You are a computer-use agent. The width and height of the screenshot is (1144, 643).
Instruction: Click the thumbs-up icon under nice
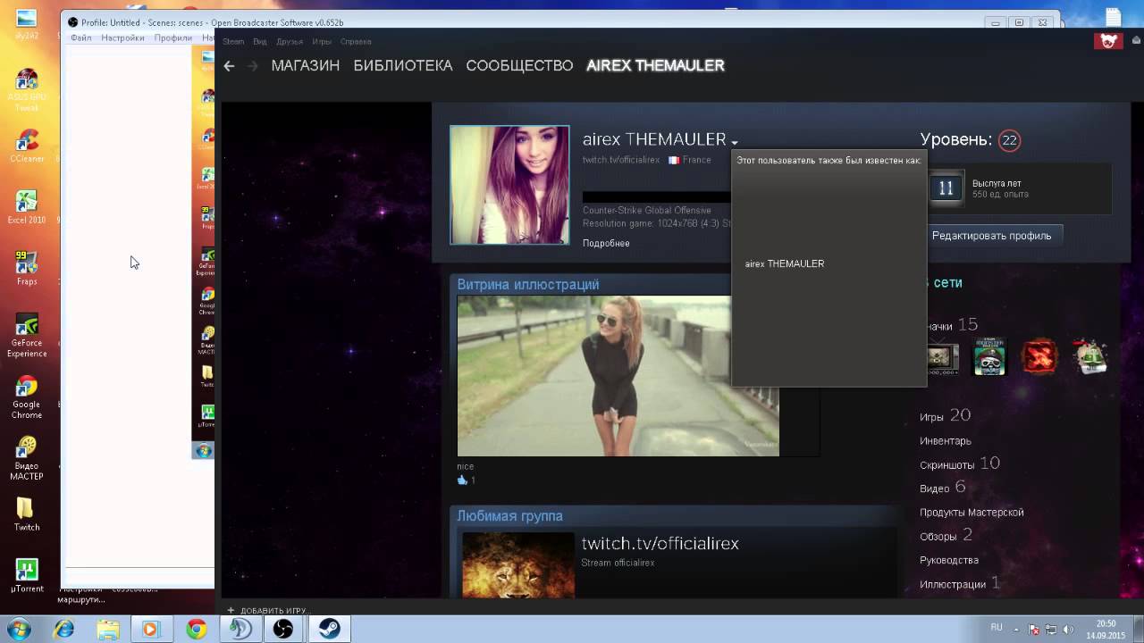click(462, 480)
